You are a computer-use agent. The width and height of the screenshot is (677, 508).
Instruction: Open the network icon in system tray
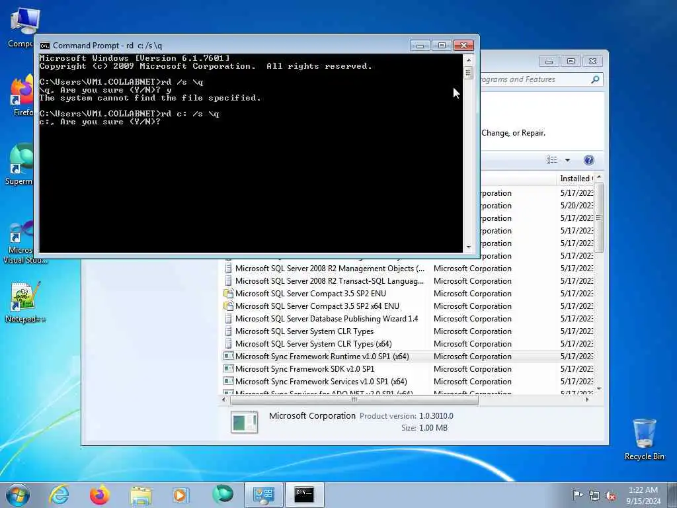pyautogui.click(x=594, y=495)
